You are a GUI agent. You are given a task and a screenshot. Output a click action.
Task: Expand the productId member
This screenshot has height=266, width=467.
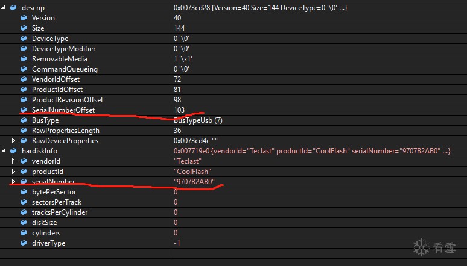tap(13, 171)
